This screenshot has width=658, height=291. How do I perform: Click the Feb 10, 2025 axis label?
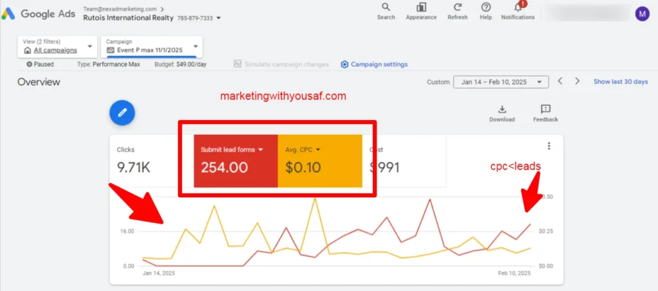click(515, 273)
